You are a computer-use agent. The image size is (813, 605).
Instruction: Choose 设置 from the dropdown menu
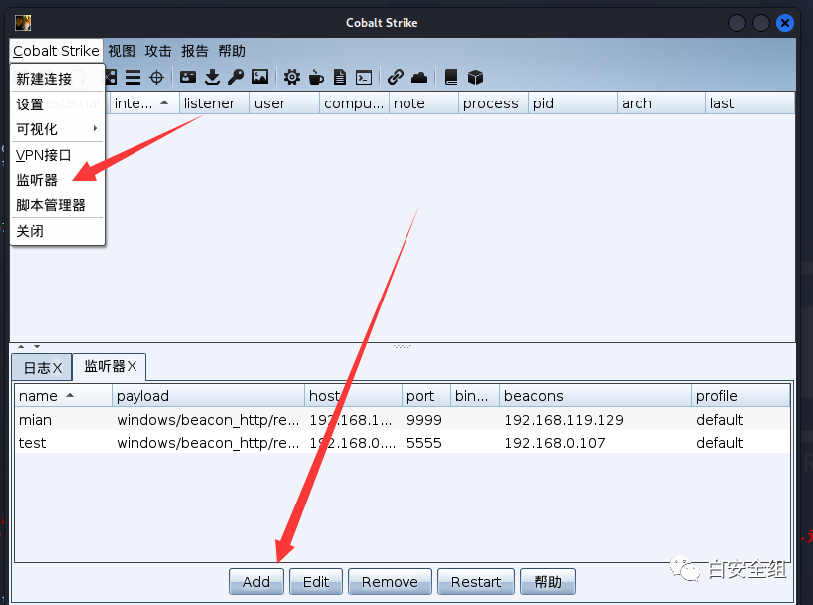point(57,104)
